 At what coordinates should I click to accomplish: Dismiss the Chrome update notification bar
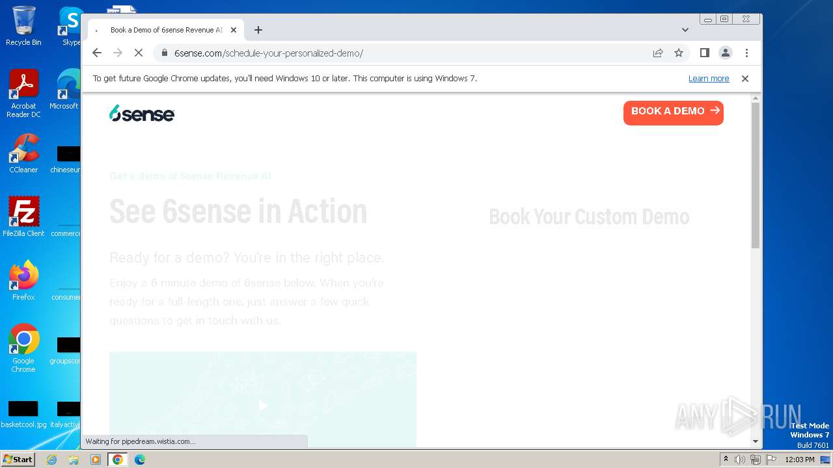click(745, 78)
